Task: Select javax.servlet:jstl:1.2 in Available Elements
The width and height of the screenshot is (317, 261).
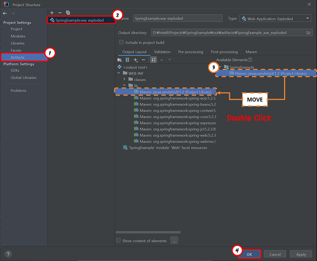Action: (266, 73)
